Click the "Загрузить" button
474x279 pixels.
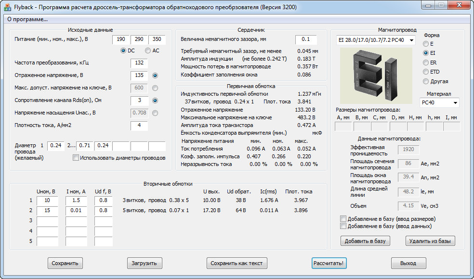(145, 263)
